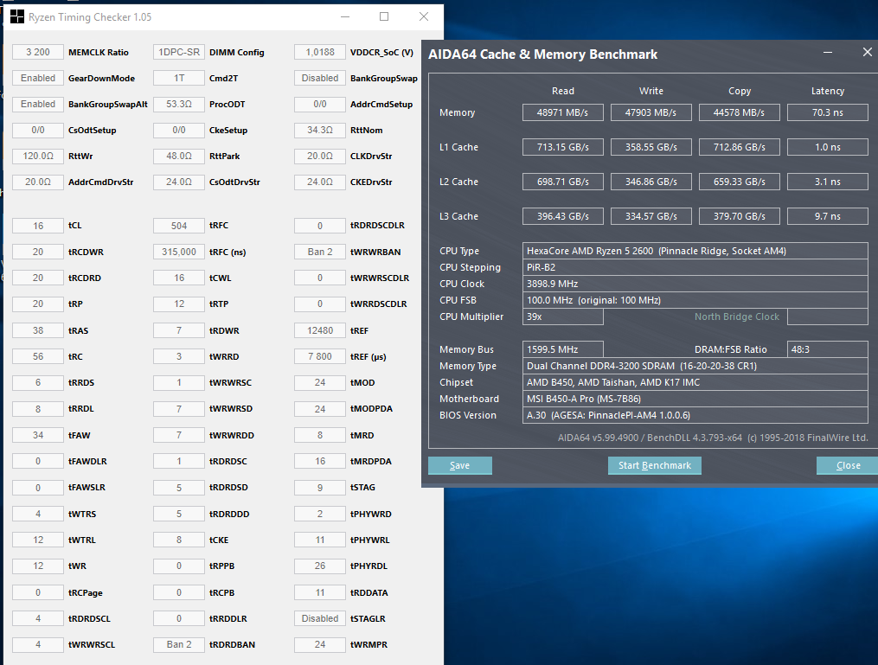Click the RttWr 120.0Ω field

[38, 157]
